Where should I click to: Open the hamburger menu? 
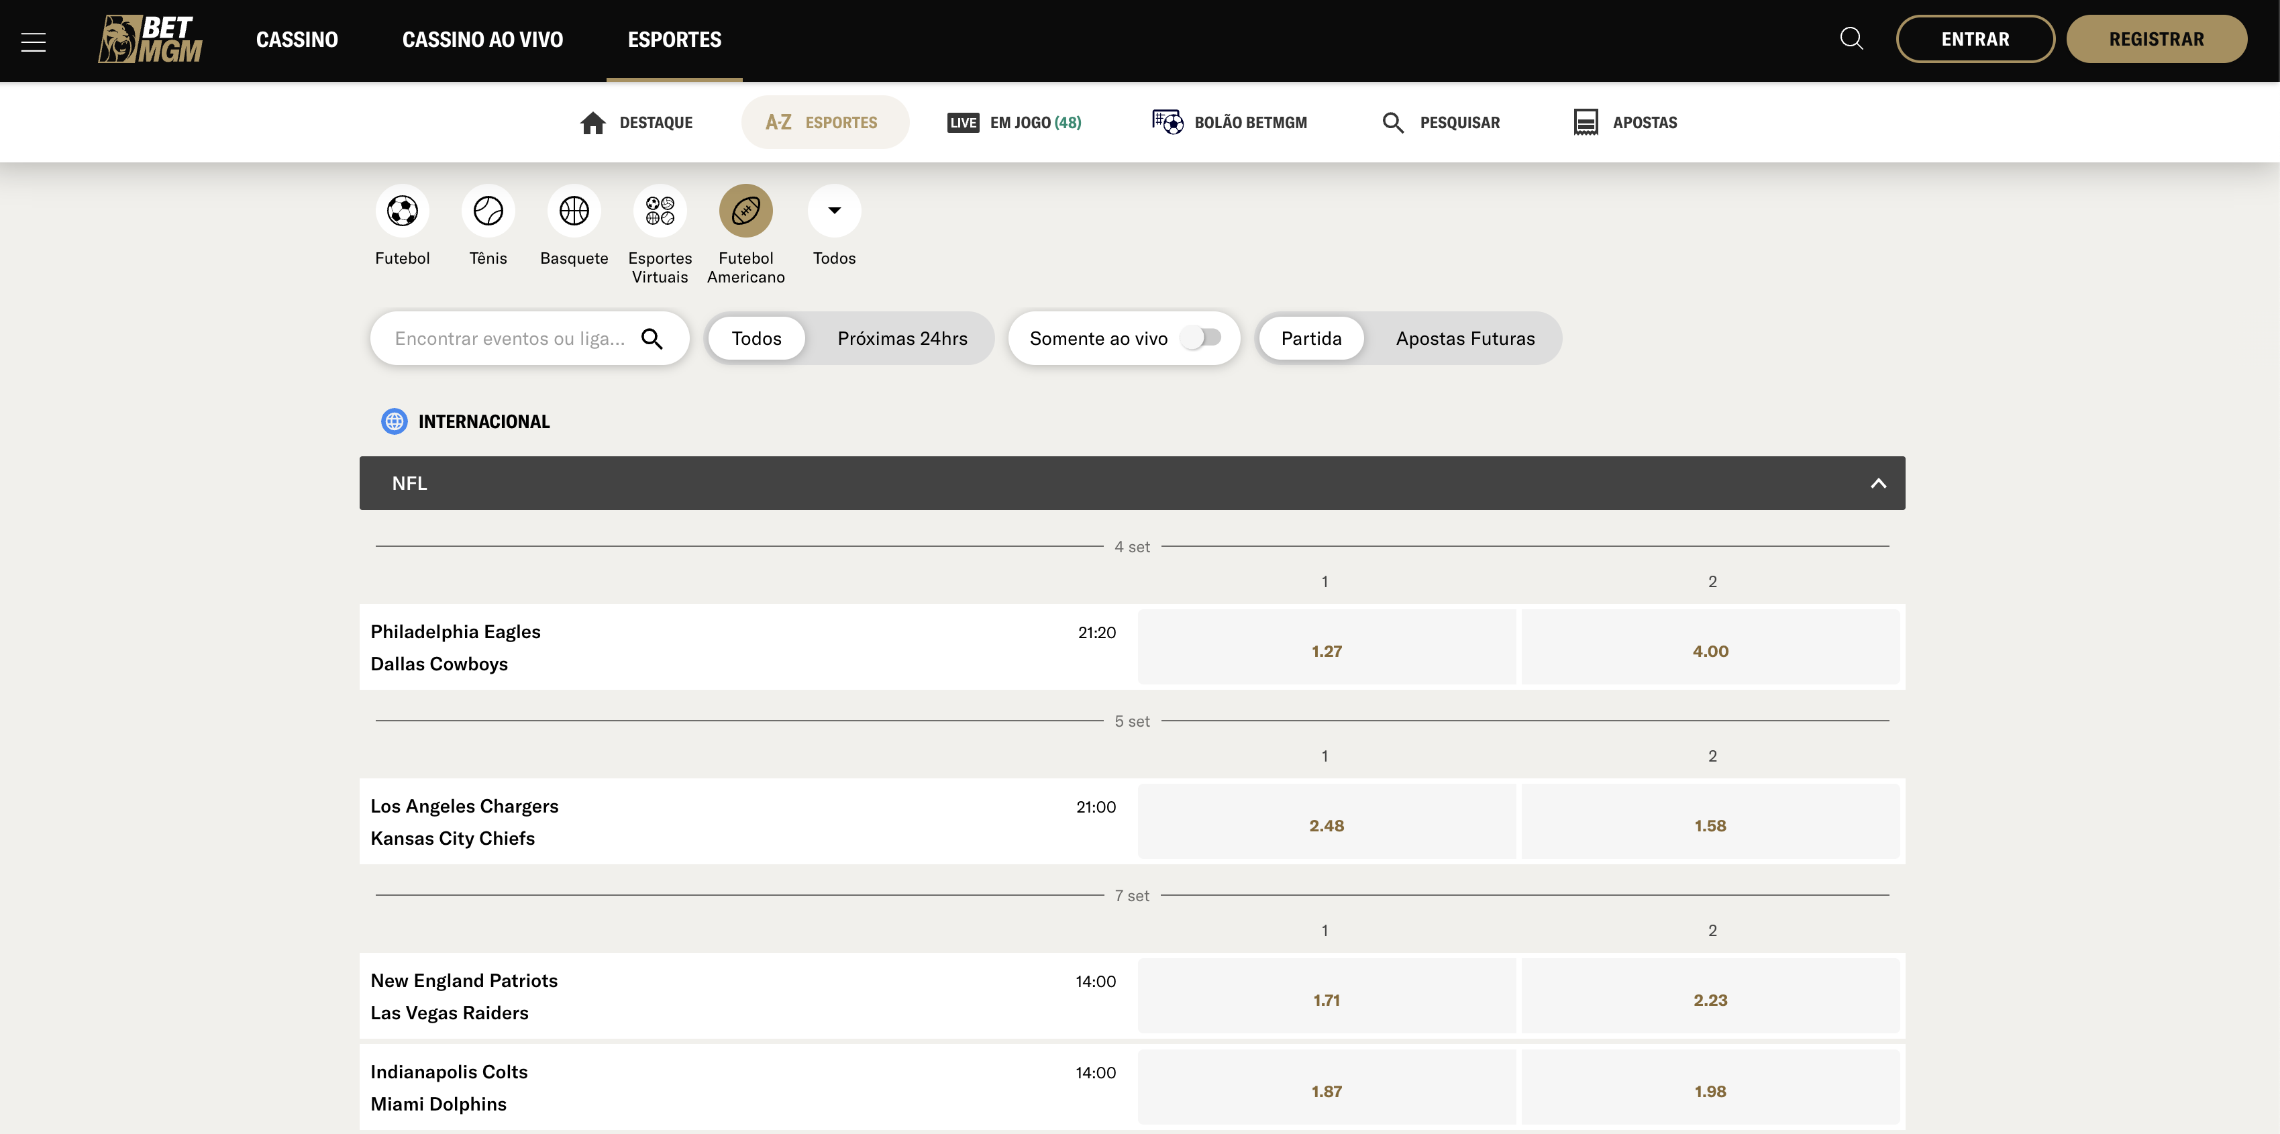point(34,42)
